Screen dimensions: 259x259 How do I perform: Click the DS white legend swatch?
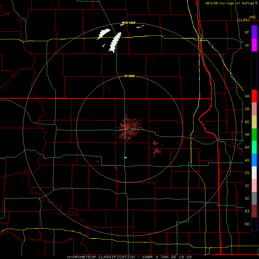[x=254, y=173]
